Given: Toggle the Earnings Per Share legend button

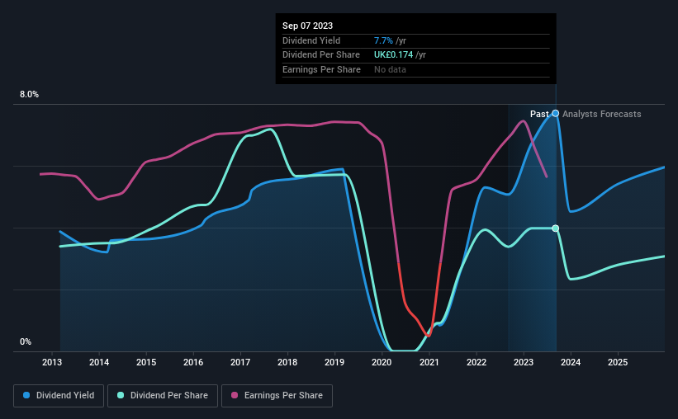Looking at the screenshot, I should pyautogui.click(x=277, y=396).
